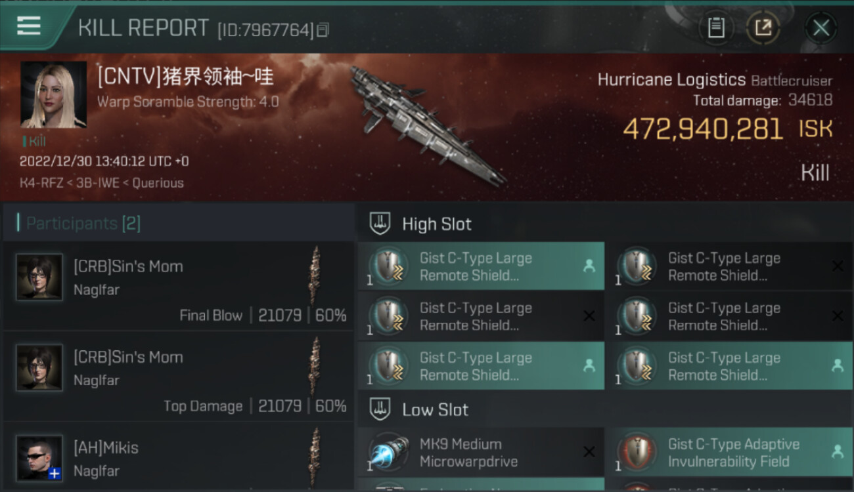The height and width of the screenshot is (492, 854).
Task: Click the MK9 Medium Microwarpdrive module icon
Action: pos(388,453)
